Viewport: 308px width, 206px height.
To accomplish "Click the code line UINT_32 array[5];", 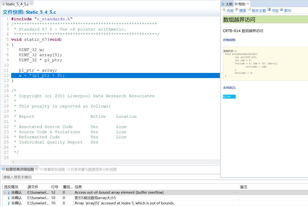I will pos(40,55).
